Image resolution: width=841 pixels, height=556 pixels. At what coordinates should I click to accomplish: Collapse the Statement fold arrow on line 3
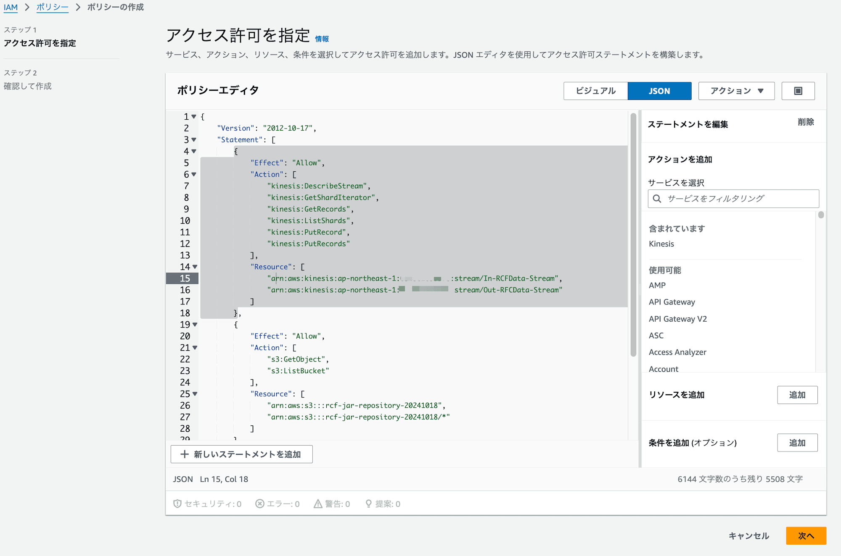coord(194,139)
